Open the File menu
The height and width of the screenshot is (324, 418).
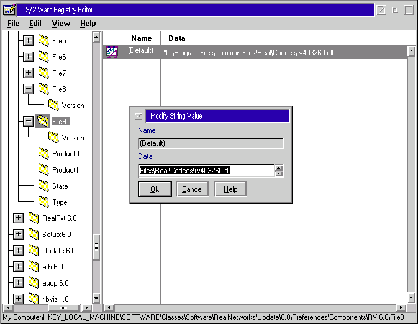coord(13,24)
